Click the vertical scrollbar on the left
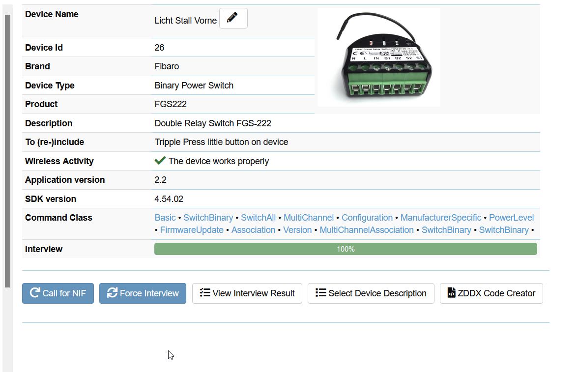Viewport: 578px width, 372px height. (7, 147)
